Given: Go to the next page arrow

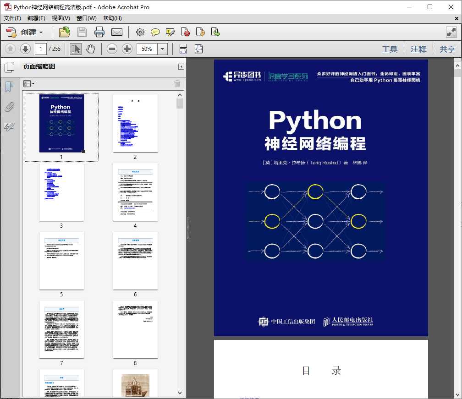Looking at the screenshot, I should pos(25,49).
